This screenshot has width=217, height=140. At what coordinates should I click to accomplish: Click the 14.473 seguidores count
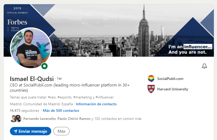click(x=24, y=110)
